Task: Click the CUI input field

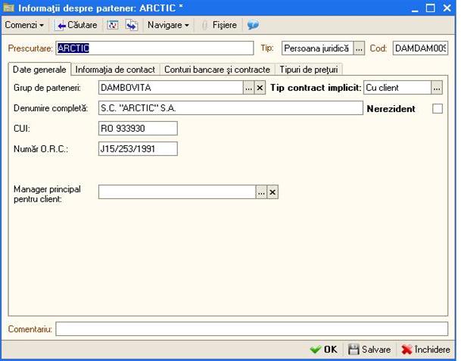Action: [138, 128]
